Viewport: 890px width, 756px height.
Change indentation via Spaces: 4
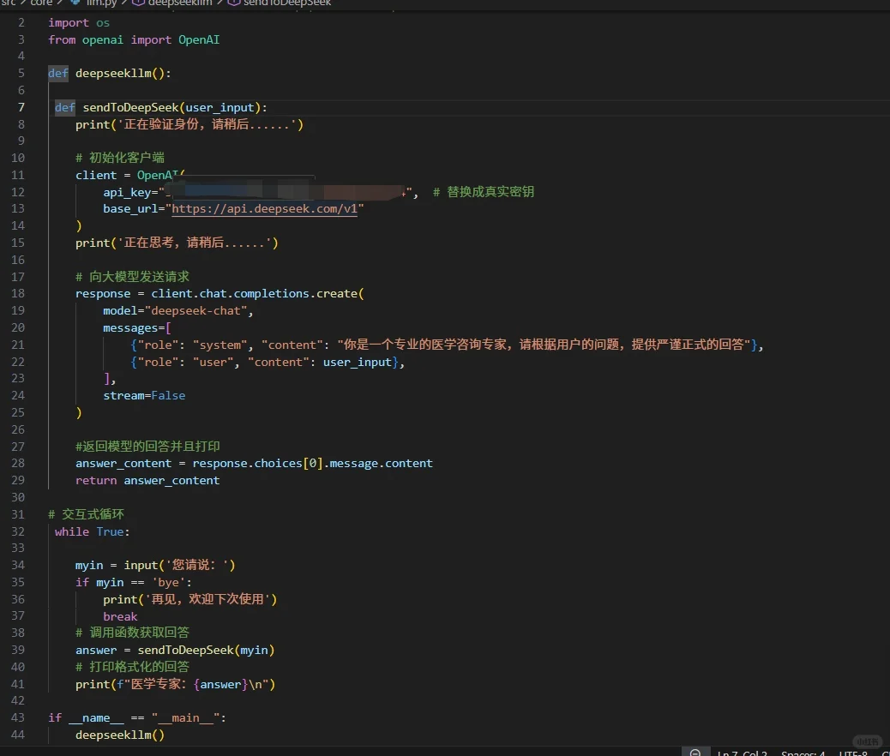tap(803, 753)
